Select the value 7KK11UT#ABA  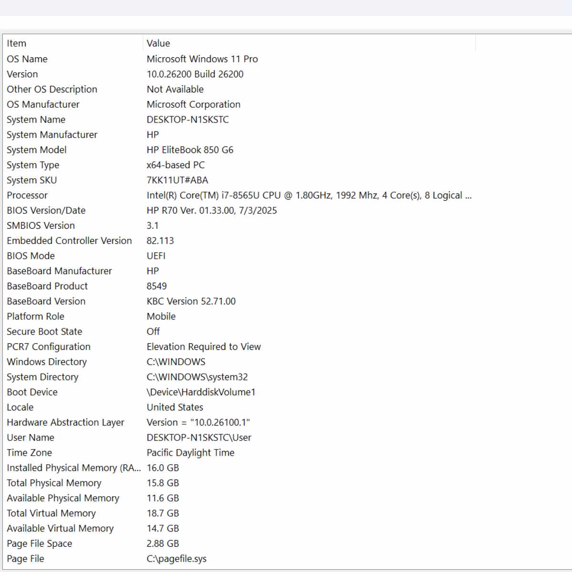pyautogui.click(x=177, y=180)
